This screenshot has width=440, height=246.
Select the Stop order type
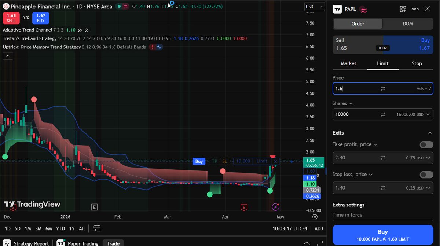(x=417, y=63)
